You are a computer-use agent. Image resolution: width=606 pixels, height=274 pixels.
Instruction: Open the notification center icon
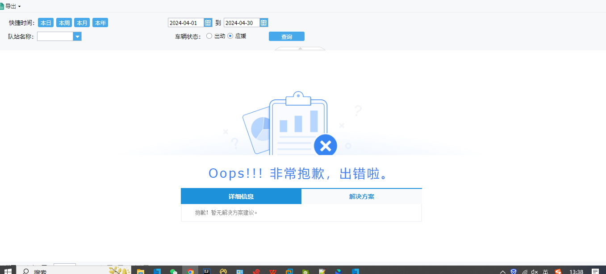tap(595, 271)
